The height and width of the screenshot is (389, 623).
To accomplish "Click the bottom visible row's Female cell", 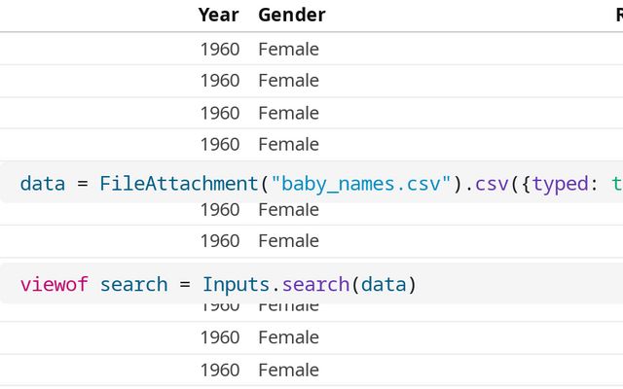I will pyautogui.click(x=288, y=370).
